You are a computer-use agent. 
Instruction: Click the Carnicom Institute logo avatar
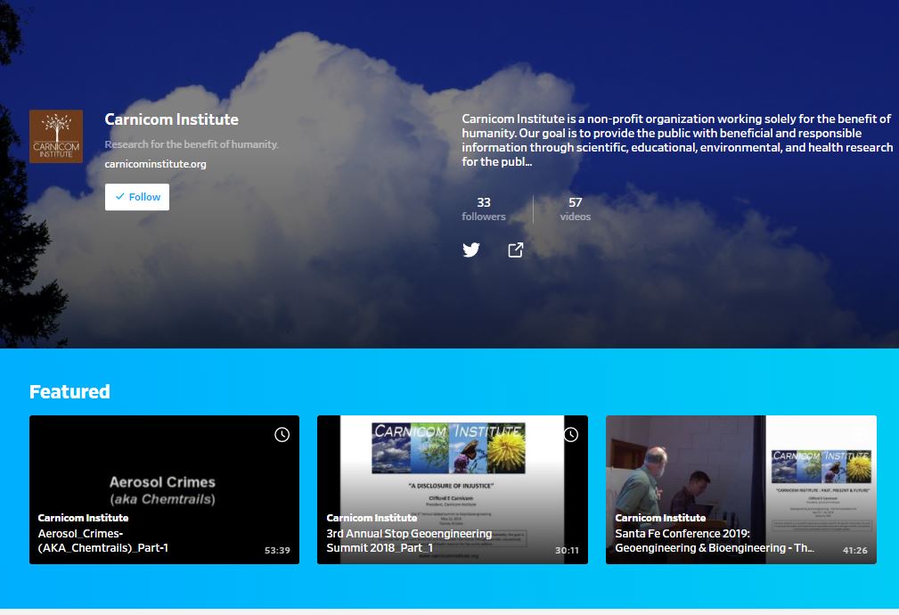(x=56, y=136)
